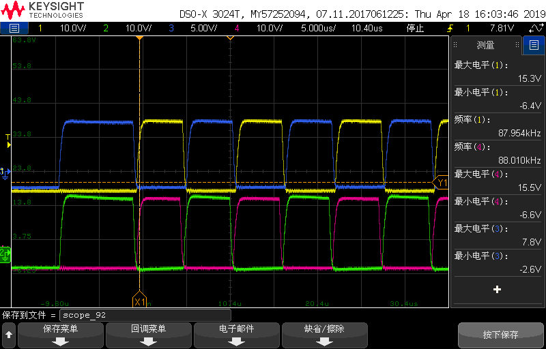Click the orange trigger time reference marker
Image resolution: width=546 pixels, height=349 pixels.
[x=139, y=37]
